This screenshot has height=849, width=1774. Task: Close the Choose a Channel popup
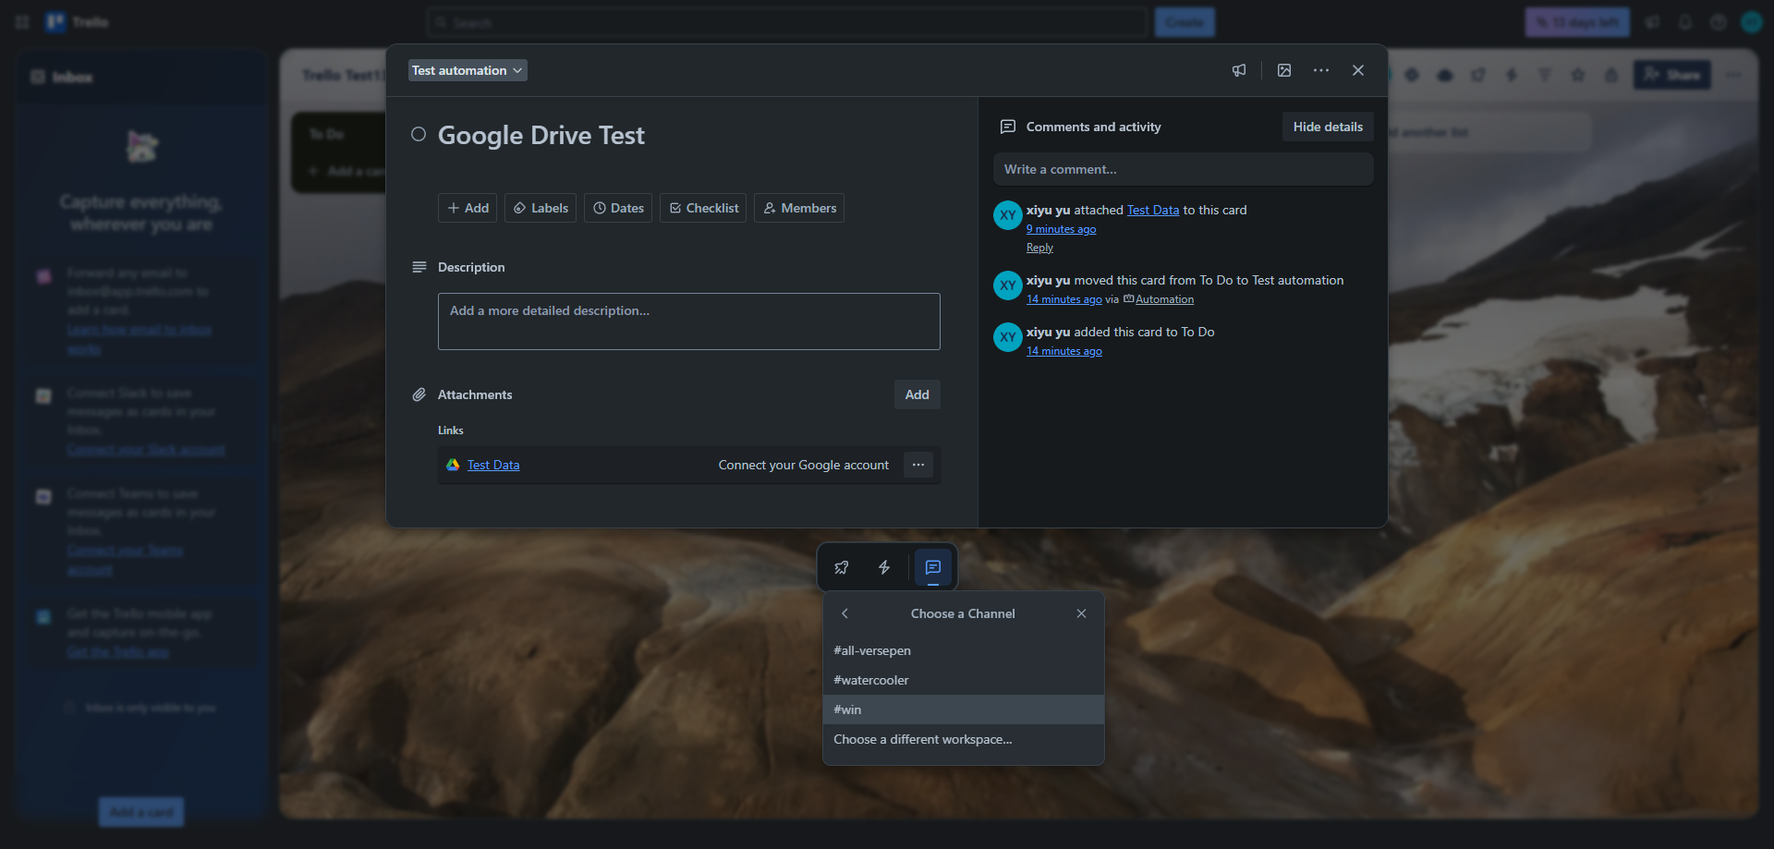[x=1081, y=613]
